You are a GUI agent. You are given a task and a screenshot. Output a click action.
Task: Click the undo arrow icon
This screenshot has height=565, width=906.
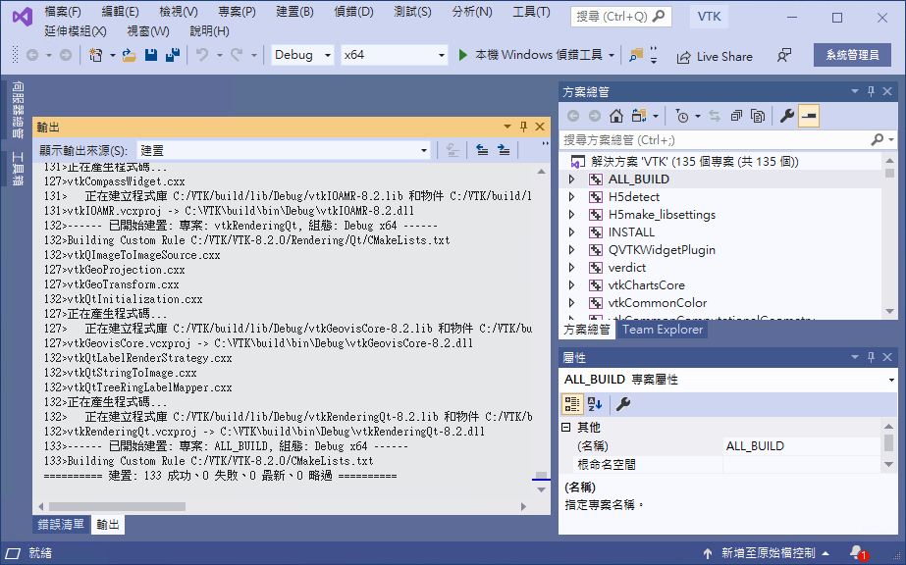point(201,55)
